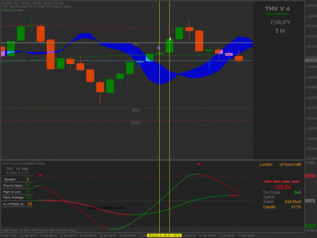This screenshot has height=238, width=317.
Task: Click the 128.770 price axis label
Action: click(x=311, y=108)
